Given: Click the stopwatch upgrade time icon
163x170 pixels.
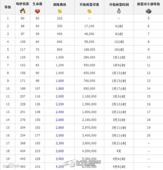Looking at the screenshot, I should pos(119,11).
